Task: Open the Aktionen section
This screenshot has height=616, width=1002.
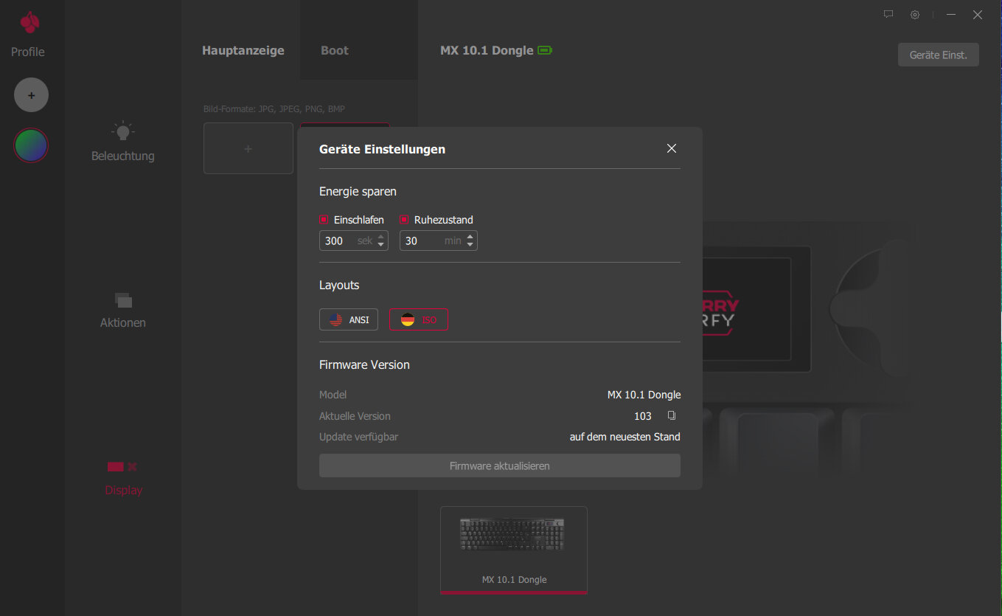Action: click(123, 310)
